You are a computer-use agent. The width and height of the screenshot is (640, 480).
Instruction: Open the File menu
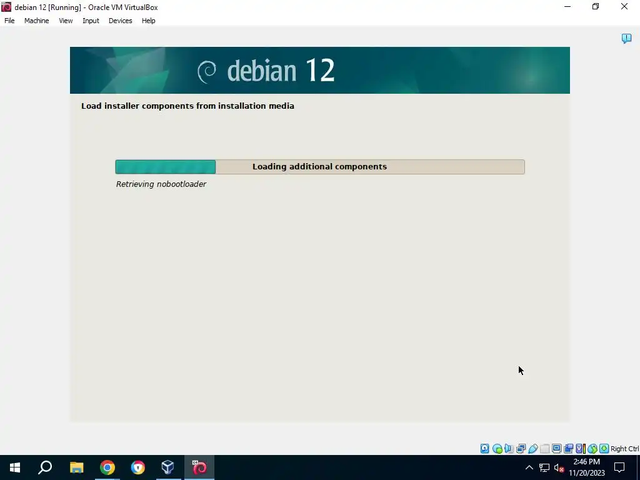pos(9,21)
